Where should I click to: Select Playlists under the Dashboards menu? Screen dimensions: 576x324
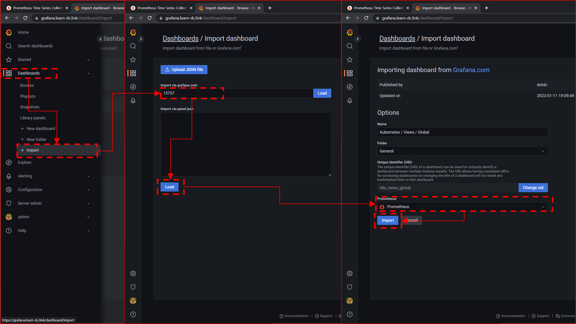click(x=28, y=96)
